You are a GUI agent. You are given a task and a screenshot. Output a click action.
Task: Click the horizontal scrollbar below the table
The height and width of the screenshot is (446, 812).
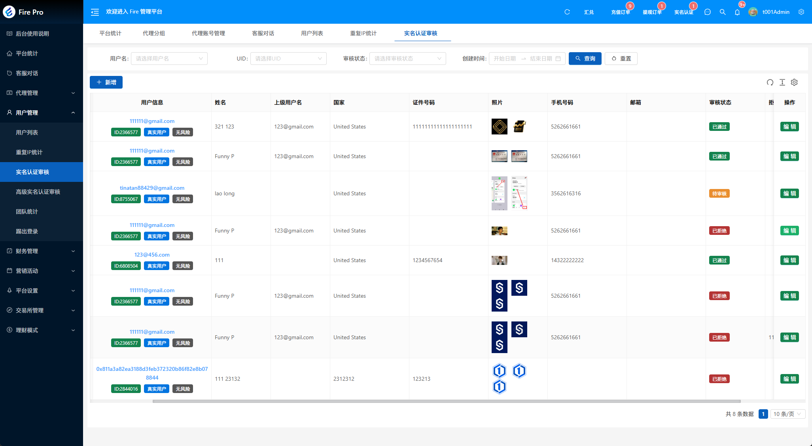[446, 401]
